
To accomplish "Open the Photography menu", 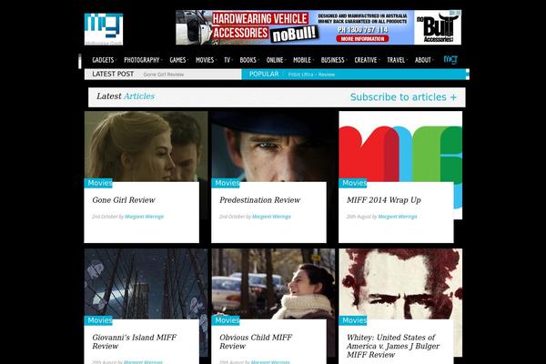I will pos(142,60).
